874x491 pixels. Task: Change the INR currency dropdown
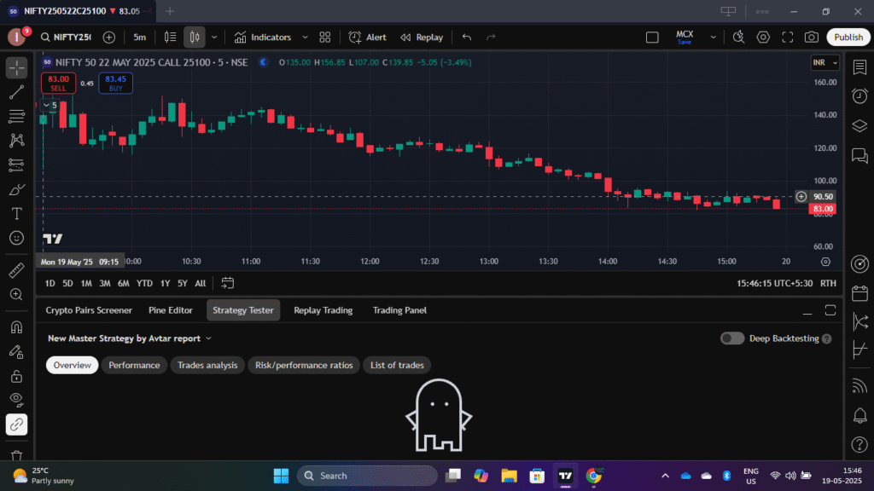(x=825, y=62)
